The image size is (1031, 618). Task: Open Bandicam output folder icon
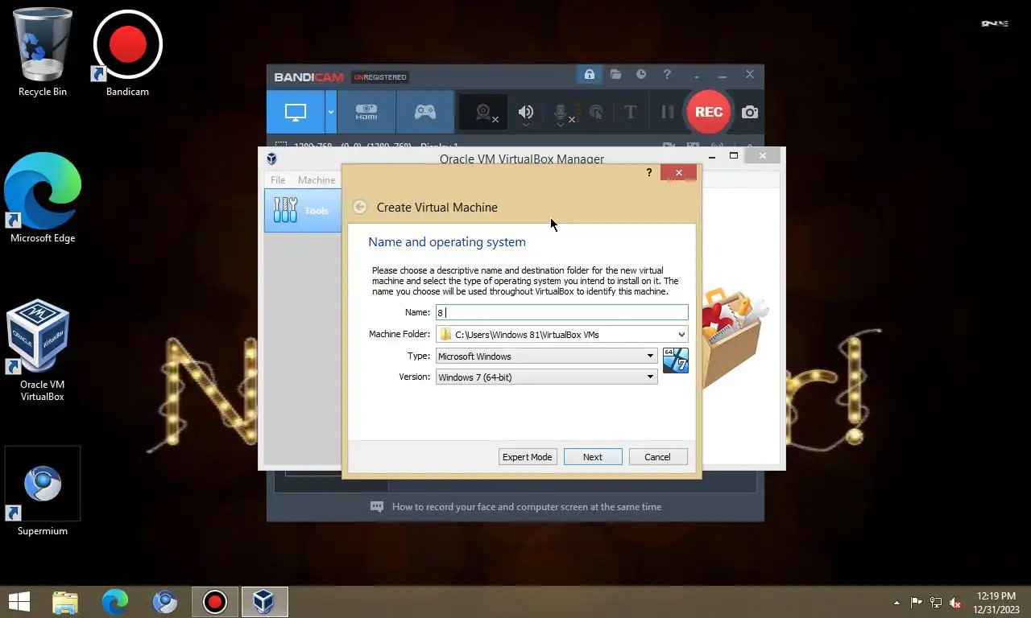[615, 75]
